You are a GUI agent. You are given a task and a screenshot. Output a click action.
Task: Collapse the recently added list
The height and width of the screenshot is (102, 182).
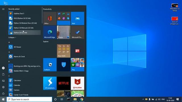[12, 37]
